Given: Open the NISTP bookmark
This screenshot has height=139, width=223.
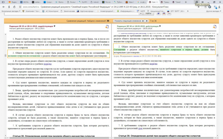Looking at the screenshot, I should [141, 11].
